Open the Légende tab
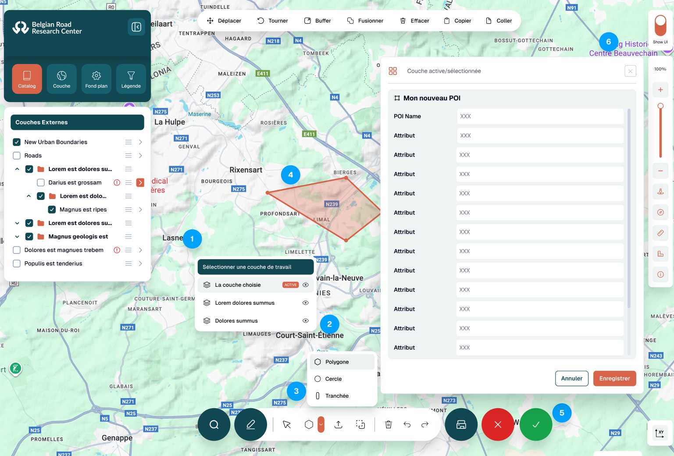Image resolution: width=674 pixels, height=456 pixels. tap(131, 79)
